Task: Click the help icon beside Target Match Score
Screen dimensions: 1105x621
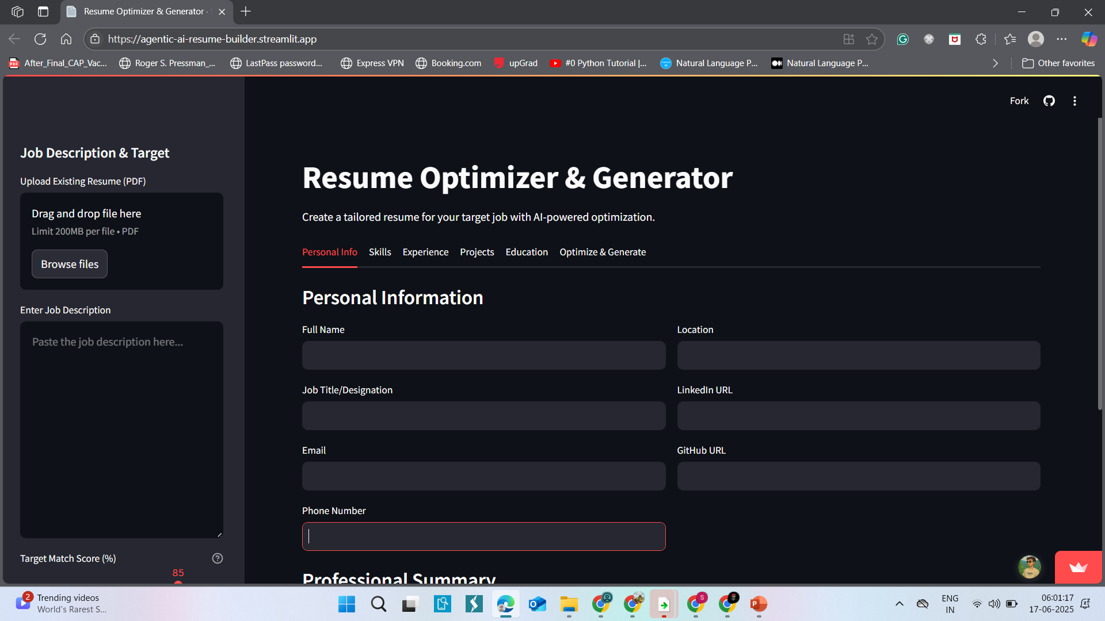Action: click(x=218, y=558)
